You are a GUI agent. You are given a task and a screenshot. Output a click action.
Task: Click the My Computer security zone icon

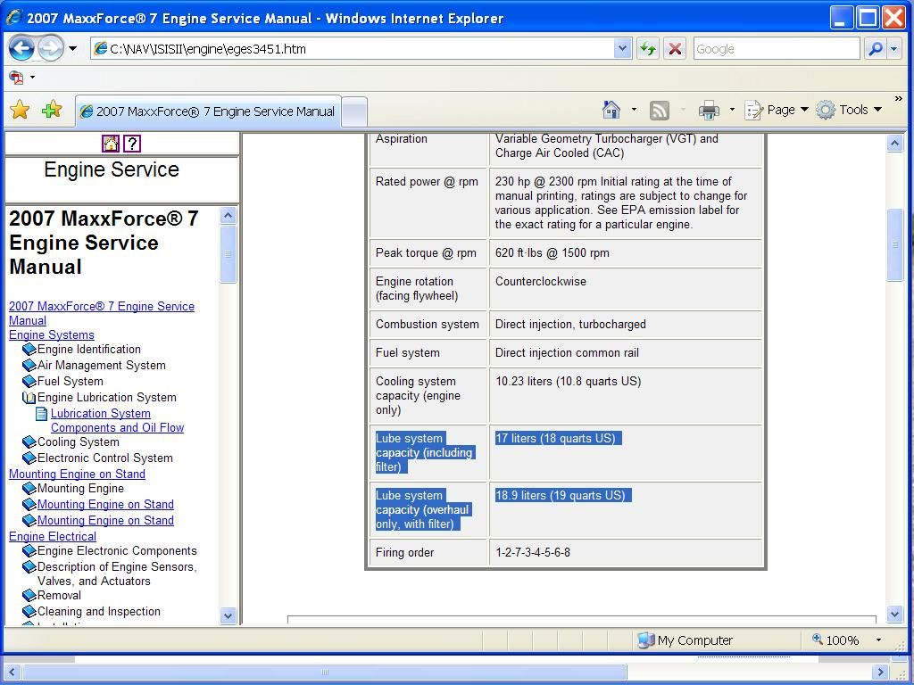click(x=645, y=640)
